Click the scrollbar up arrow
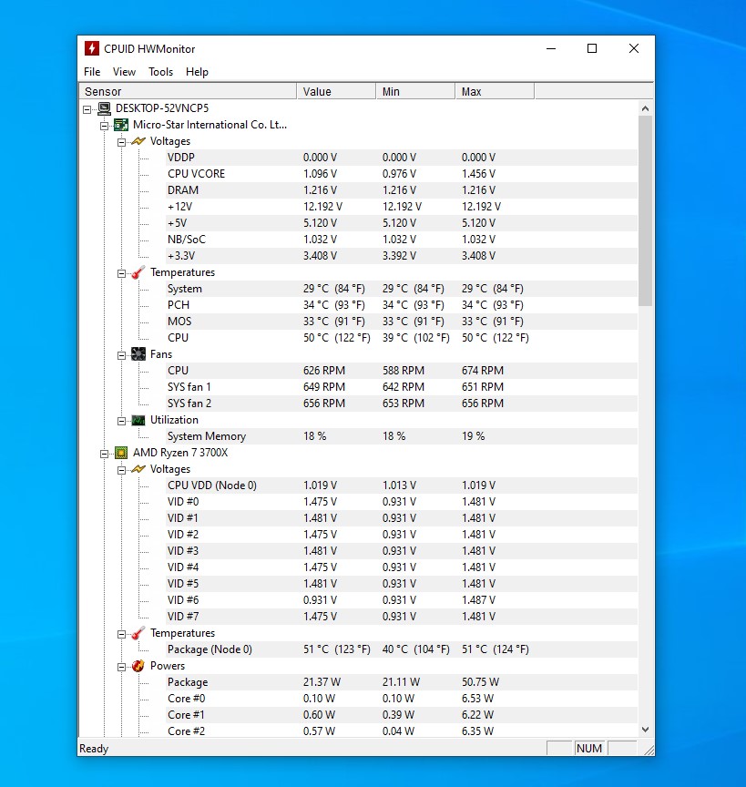 tap(645, 108)
